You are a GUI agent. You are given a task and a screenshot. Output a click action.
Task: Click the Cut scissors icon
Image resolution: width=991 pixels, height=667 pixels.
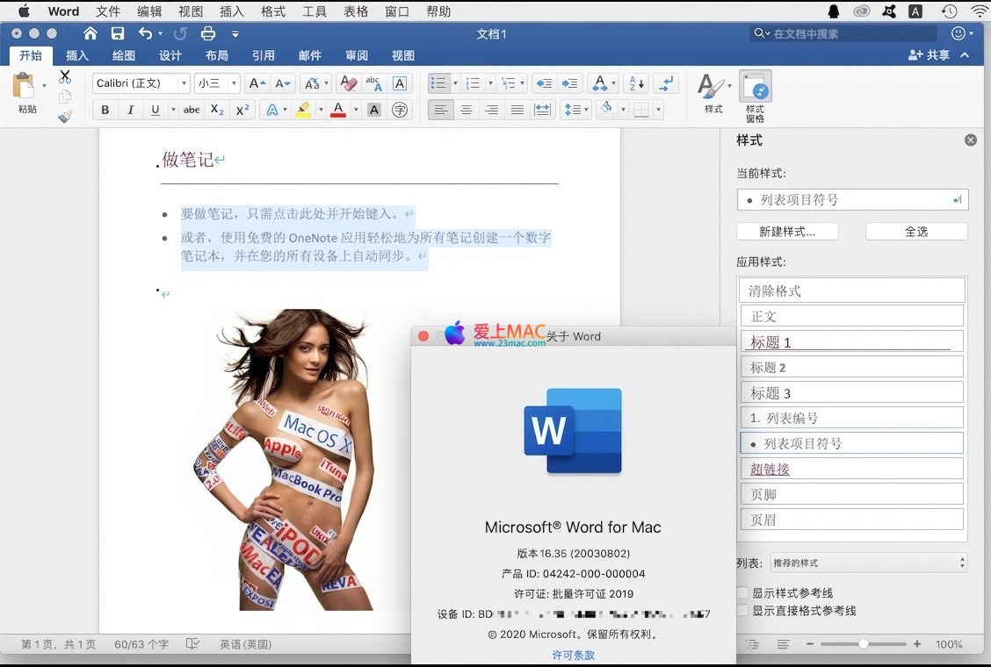click(65, 77)
